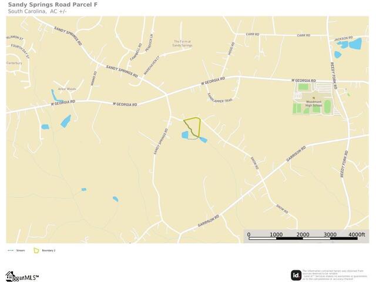Select the yellow parcel boundary outline
This screenshot has width=376, height=282.
tap(193, 127)
